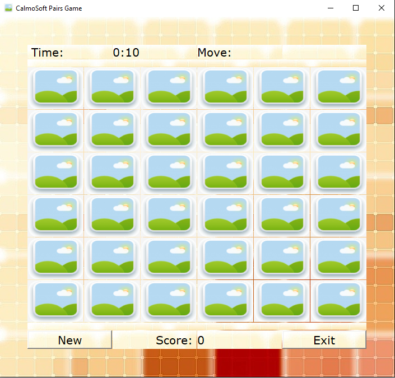The height and width of the screenshot is (378, 395).
Task: Flip the card in row 4, column 6
Action: coord(338,215)
